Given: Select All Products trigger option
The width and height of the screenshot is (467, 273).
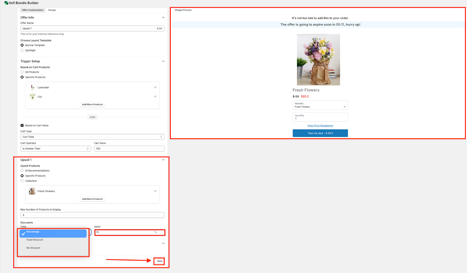Looking at the screenshot, I should pyautogui.click(x=22, y=72).
